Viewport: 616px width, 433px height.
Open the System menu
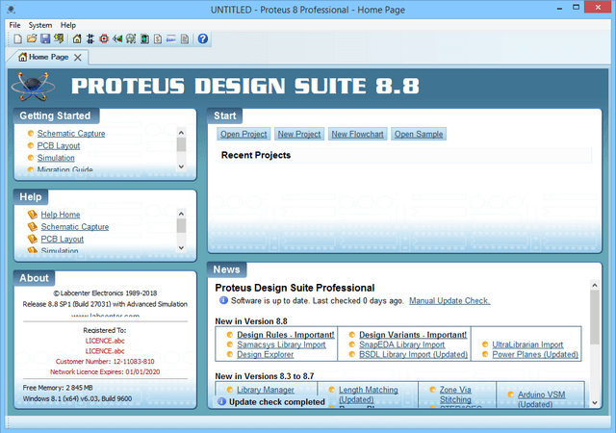[40, 24]
